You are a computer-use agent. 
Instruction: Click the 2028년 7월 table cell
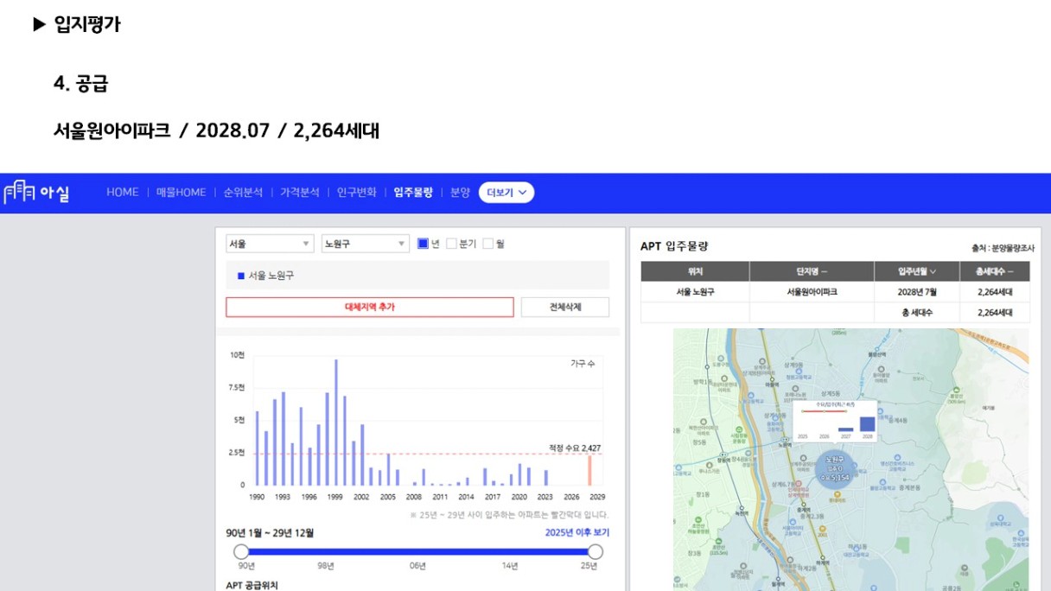(917, 292)
